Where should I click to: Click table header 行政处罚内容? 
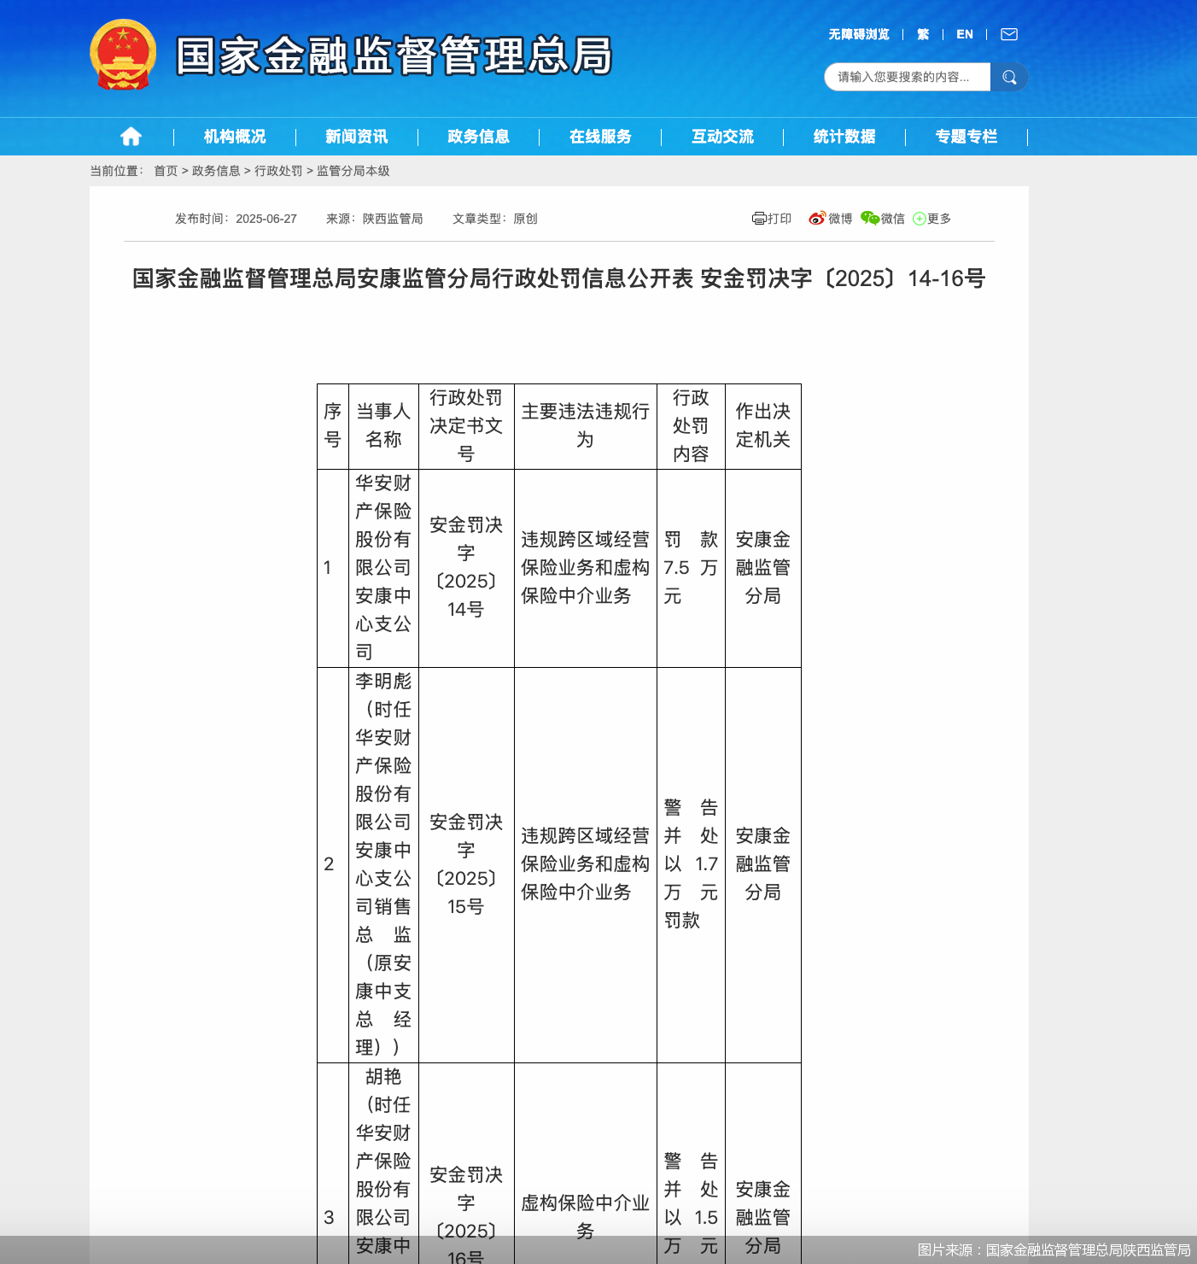(x=691, y=425)
